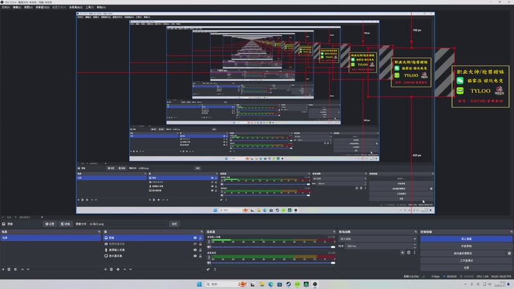The height and width of the screenshot is (289, 514).
Task: Click the 浏览 (Browse) button for image file
Action: 174,224
